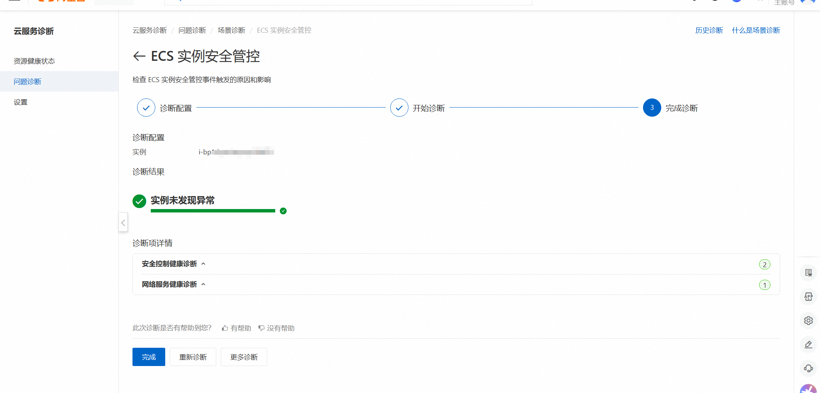
Task: Collapse the 安全控制健康诊断 section chevron
Action: (x=203, y=264)
